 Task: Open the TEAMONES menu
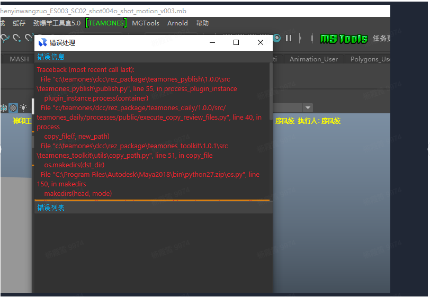tap(106, 23)
